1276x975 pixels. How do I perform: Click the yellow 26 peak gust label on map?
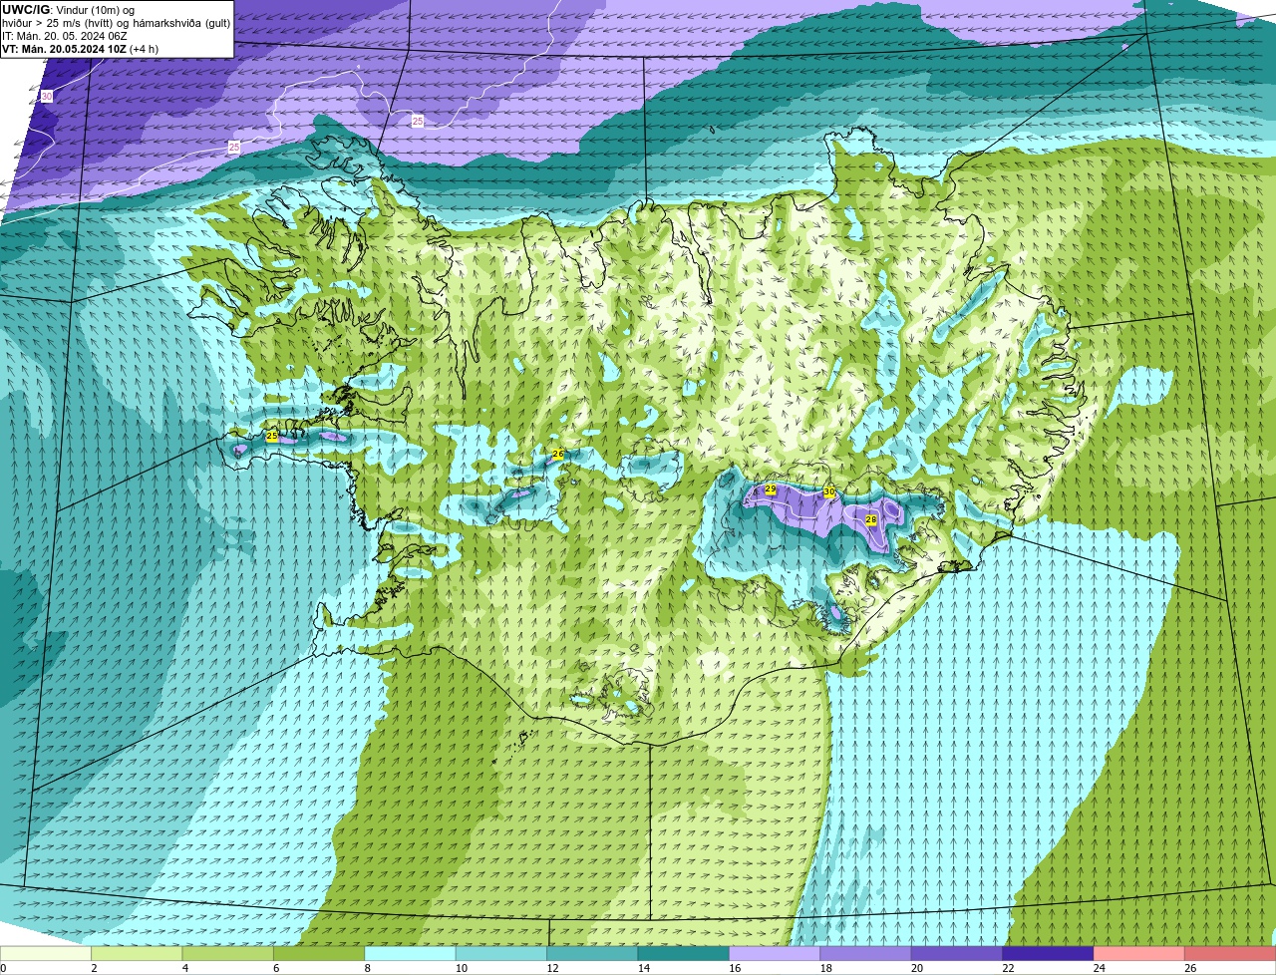(558, 454)
